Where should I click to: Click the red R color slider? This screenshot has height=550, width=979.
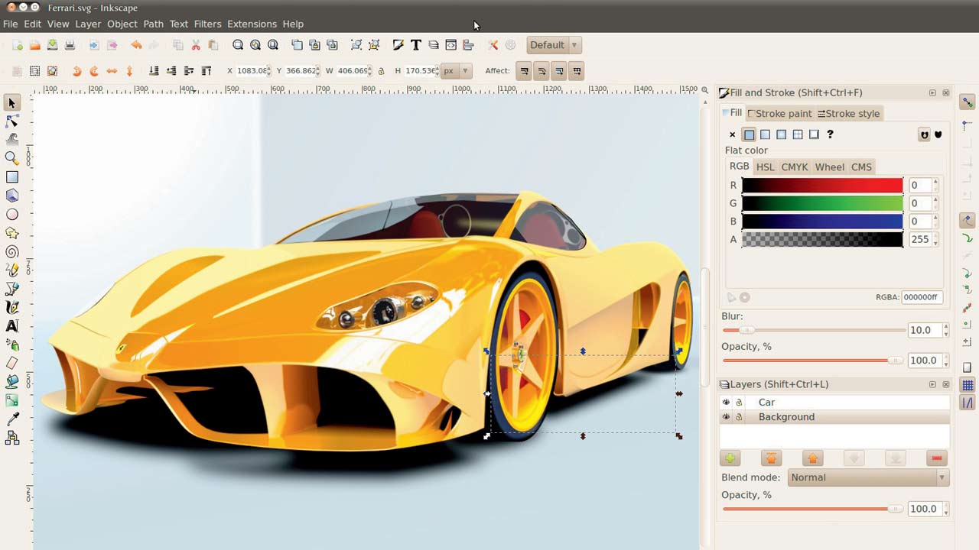822,185
